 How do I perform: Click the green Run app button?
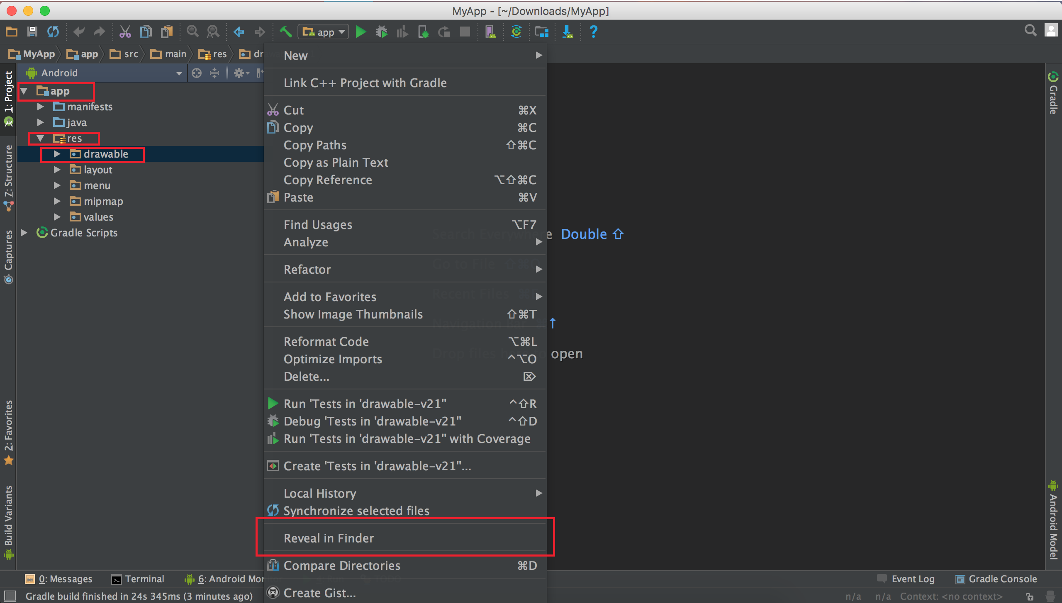click(361, 32)
